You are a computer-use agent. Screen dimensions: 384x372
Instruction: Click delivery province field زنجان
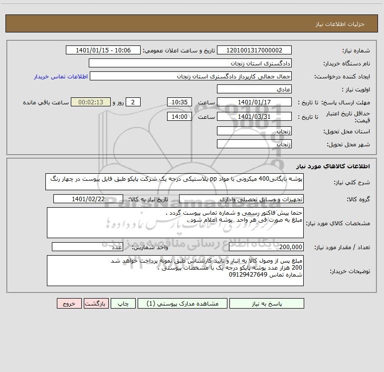tap(254, 131)
